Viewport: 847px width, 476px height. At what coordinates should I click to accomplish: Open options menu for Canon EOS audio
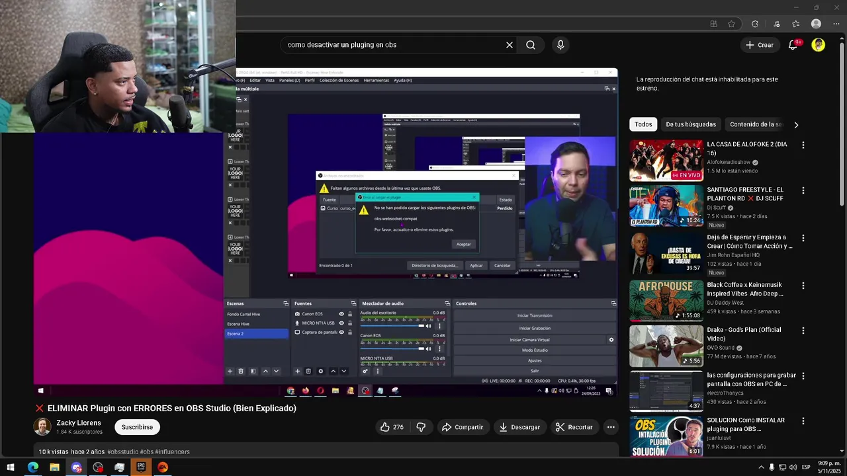[x=439, y=348]
